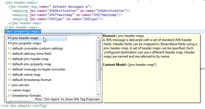Click element icon beside jms-header-maps proposal
Screen dimensions: 205x109
pos(10,38)
